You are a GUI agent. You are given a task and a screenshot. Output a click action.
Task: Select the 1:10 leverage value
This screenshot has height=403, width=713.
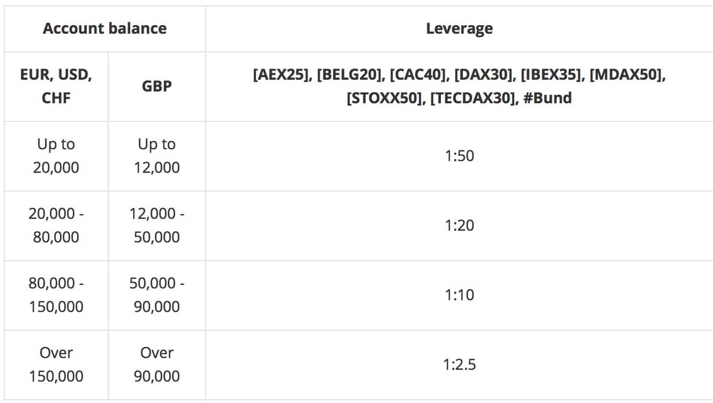pos(459,295)
